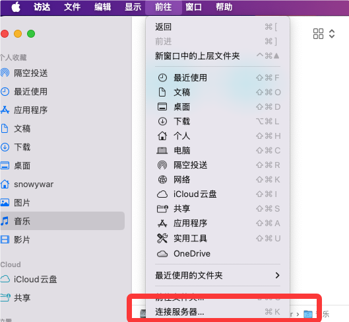Click the AirDrop icon beside 隔空投送 in menu
The image size is (349, 322).
[x=162, y=165]
